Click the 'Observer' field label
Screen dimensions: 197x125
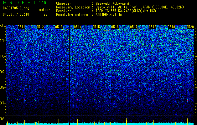[64, 3]
